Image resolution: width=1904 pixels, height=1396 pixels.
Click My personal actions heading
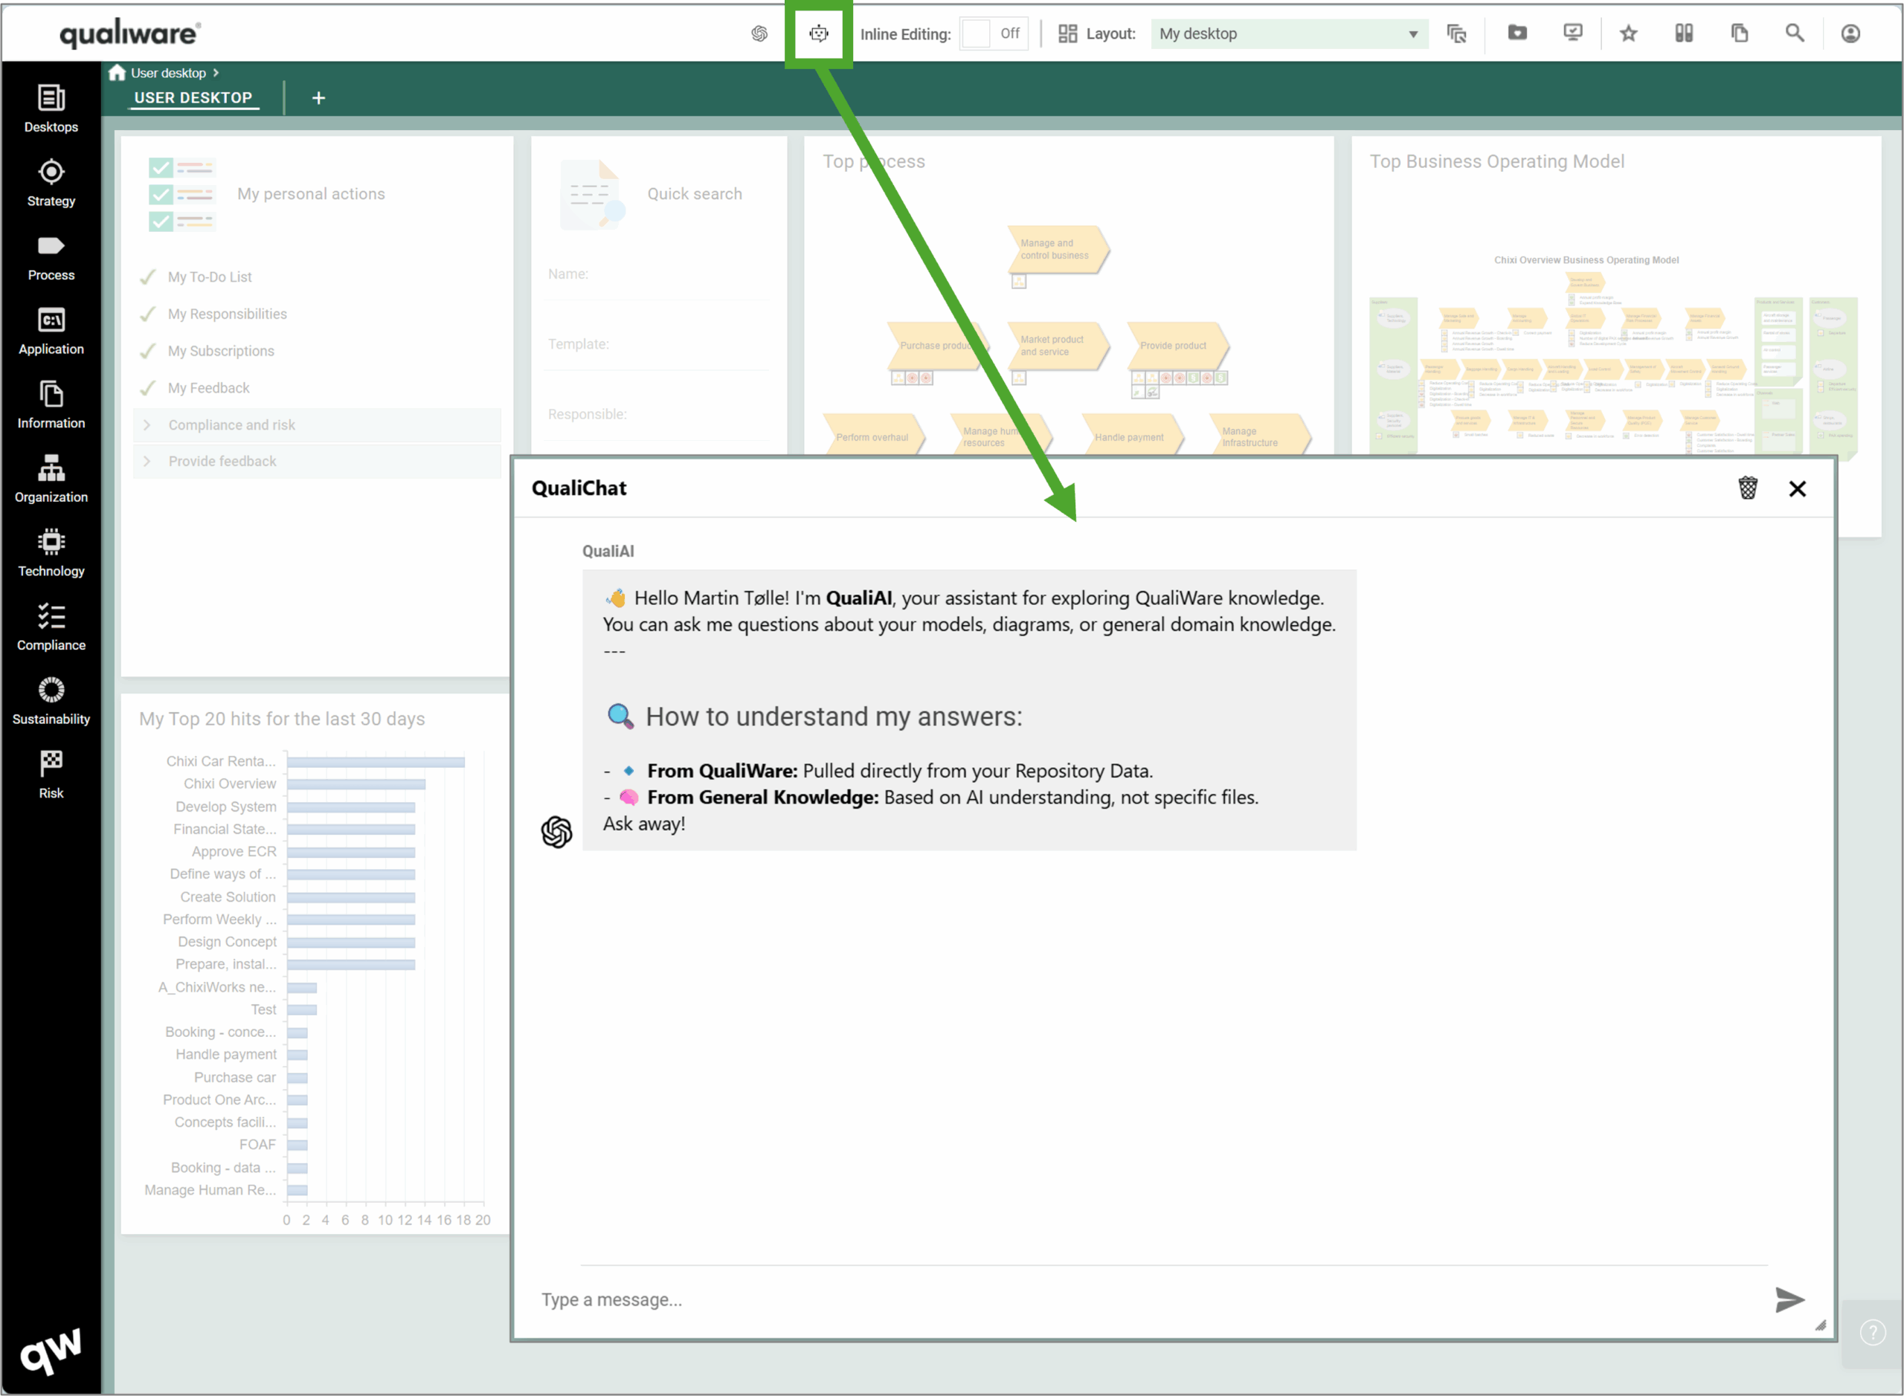311,193
